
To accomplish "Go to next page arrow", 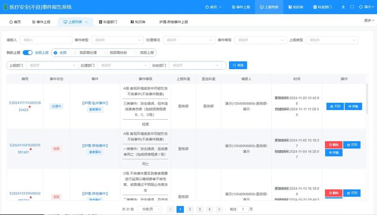I will 219,209.
